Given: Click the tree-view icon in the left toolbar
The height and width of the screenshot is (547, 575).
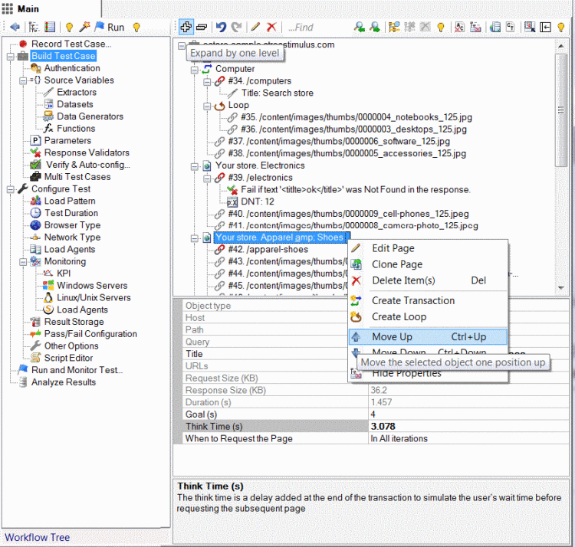Looking at the screenshot, I should [34, 27].
